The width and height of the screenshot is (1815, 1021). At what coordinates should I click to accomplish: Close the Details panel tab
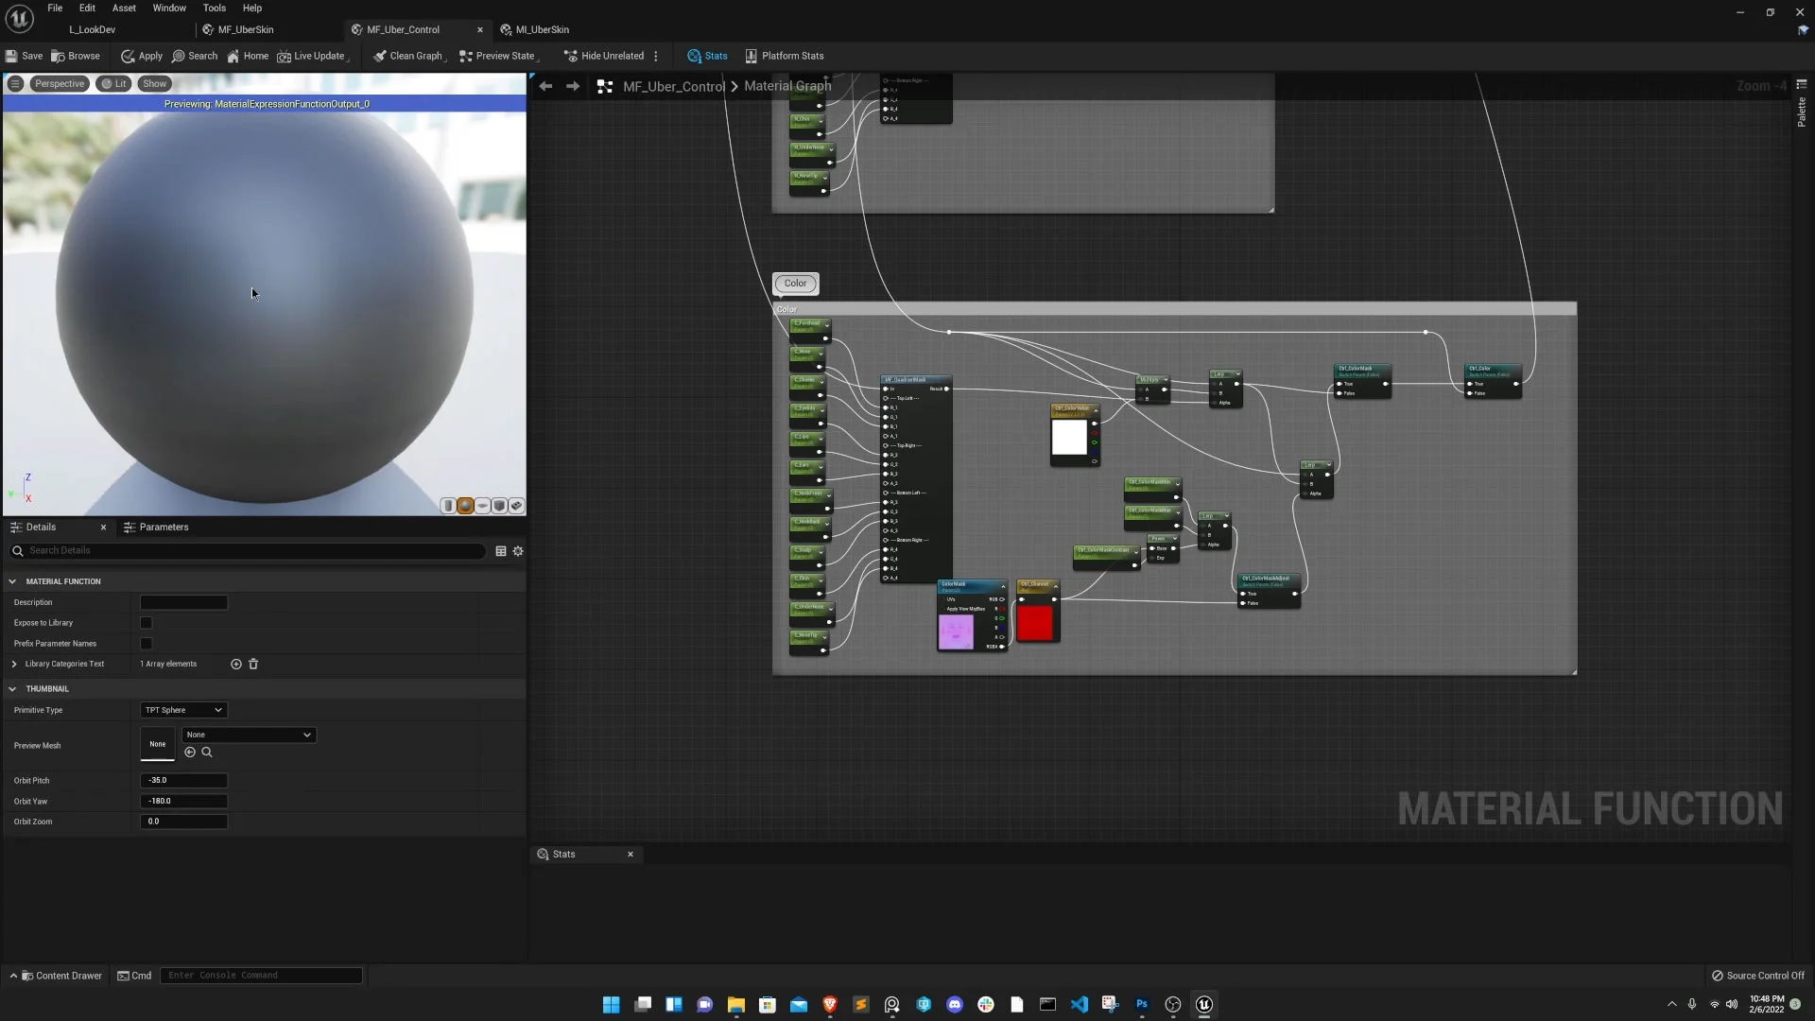tap(103, 528)
